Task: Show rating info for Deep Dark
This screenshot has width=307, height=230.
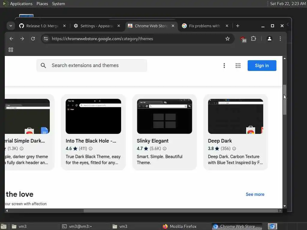Action: point(234,149)
